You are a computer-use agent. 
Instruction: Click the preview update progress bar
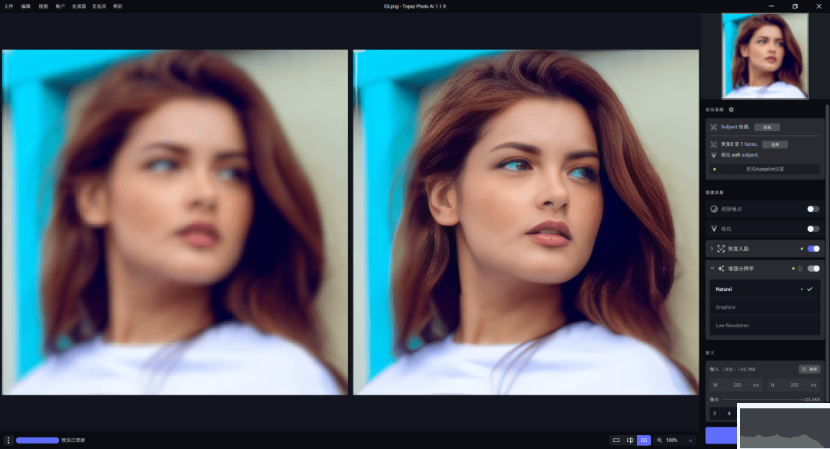point(38,440)
